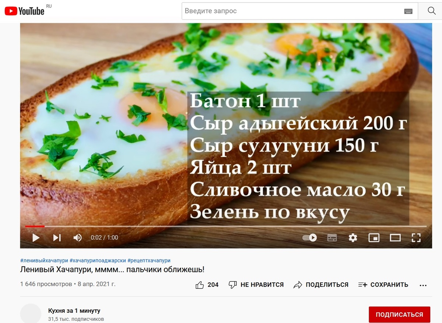Toggle subtitles in player
Viewport: 442px width, 323px height.
click(x=332, y=237)
